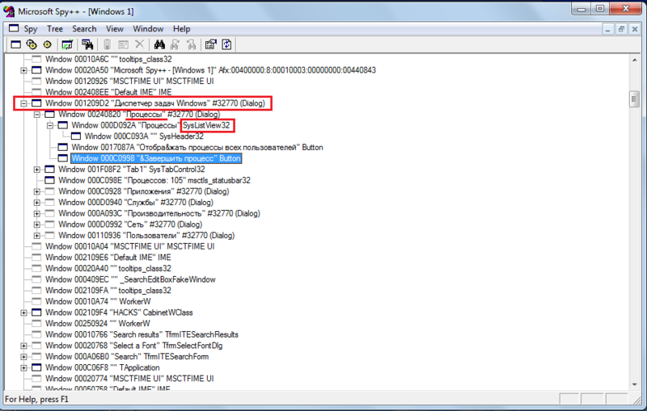
Task: Select the Процессов: 105 statusbar row
Action: click(x=154, y=180)
